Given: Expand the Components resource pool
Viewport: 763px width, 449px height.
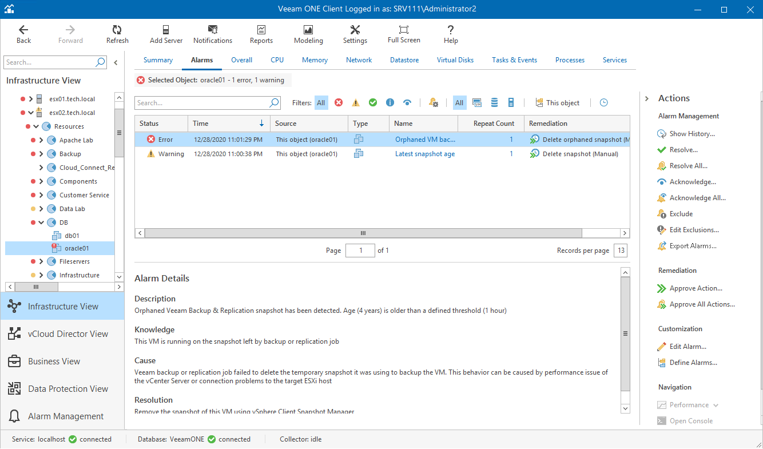Looking at the screenshot, I should click(x=41, y=181).
